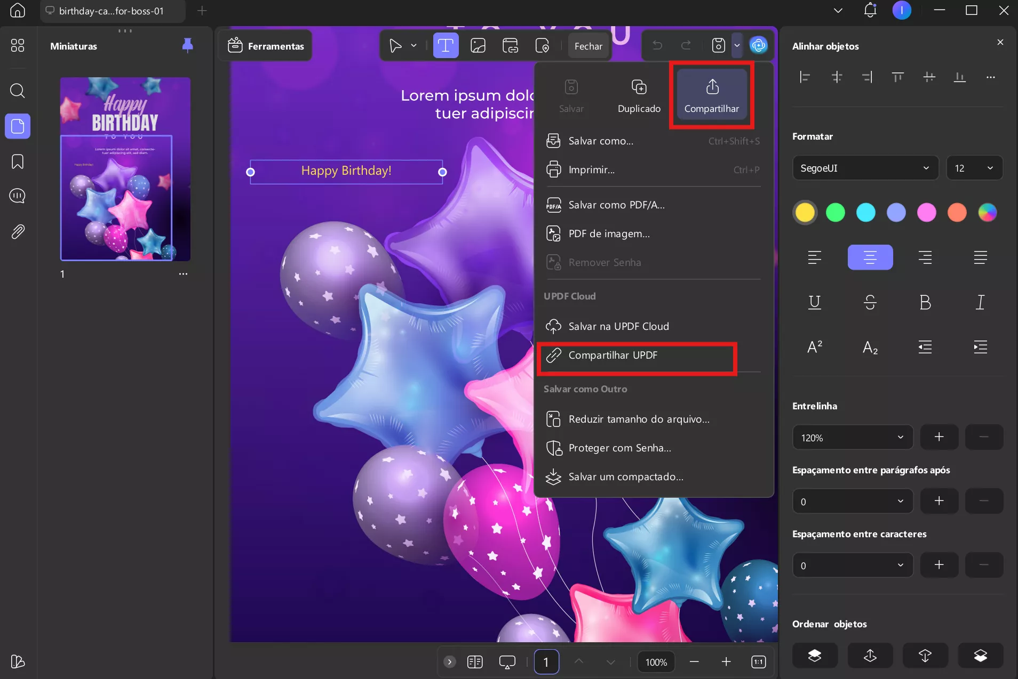Select the text editing tool
Screen dimensions: 1018x679
coord(446,46)
